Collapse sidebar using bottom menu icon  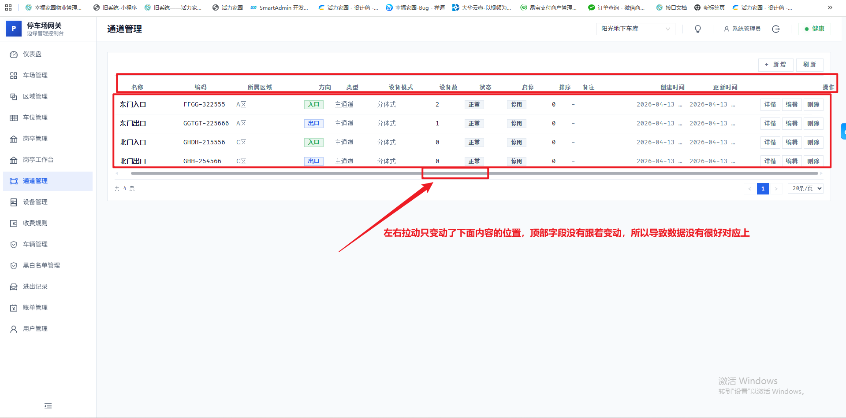[48, 406]
